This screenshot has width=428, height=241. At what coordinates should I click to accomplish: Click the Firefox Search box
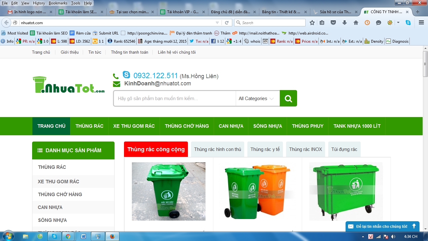270,23
